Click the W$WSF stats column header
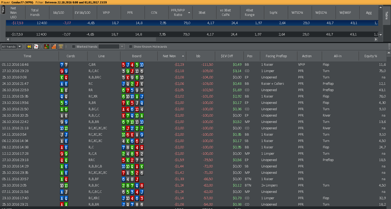Viewport: 391px width, 209px height. [x=345, y=12]
